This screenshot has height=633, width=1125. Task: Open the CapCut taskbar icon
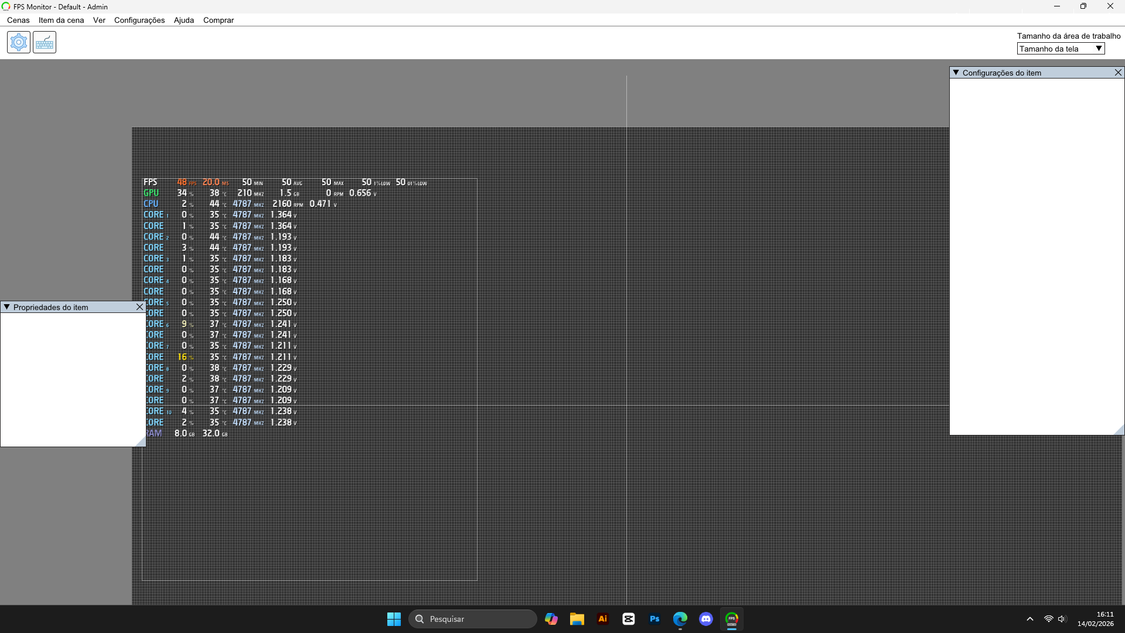coord(629,619)
